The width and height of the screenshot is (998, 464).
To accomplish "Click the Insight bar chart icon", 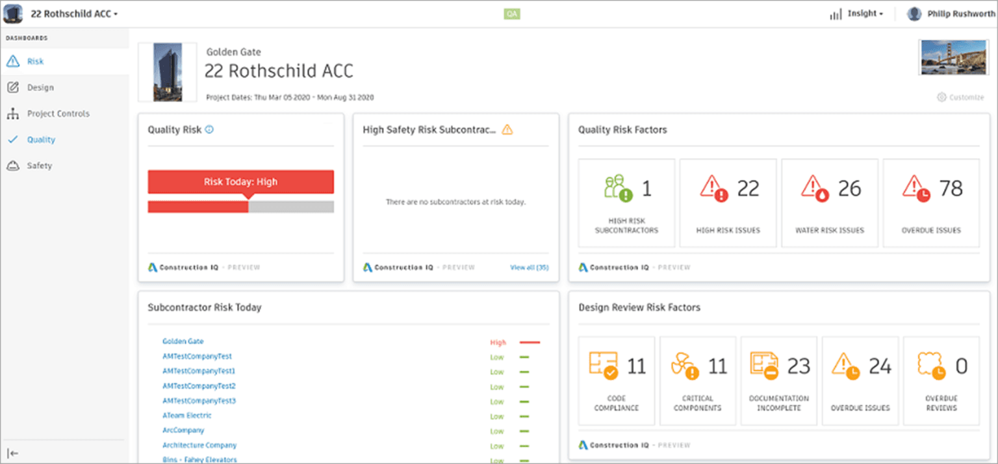I will click(836, 14).
